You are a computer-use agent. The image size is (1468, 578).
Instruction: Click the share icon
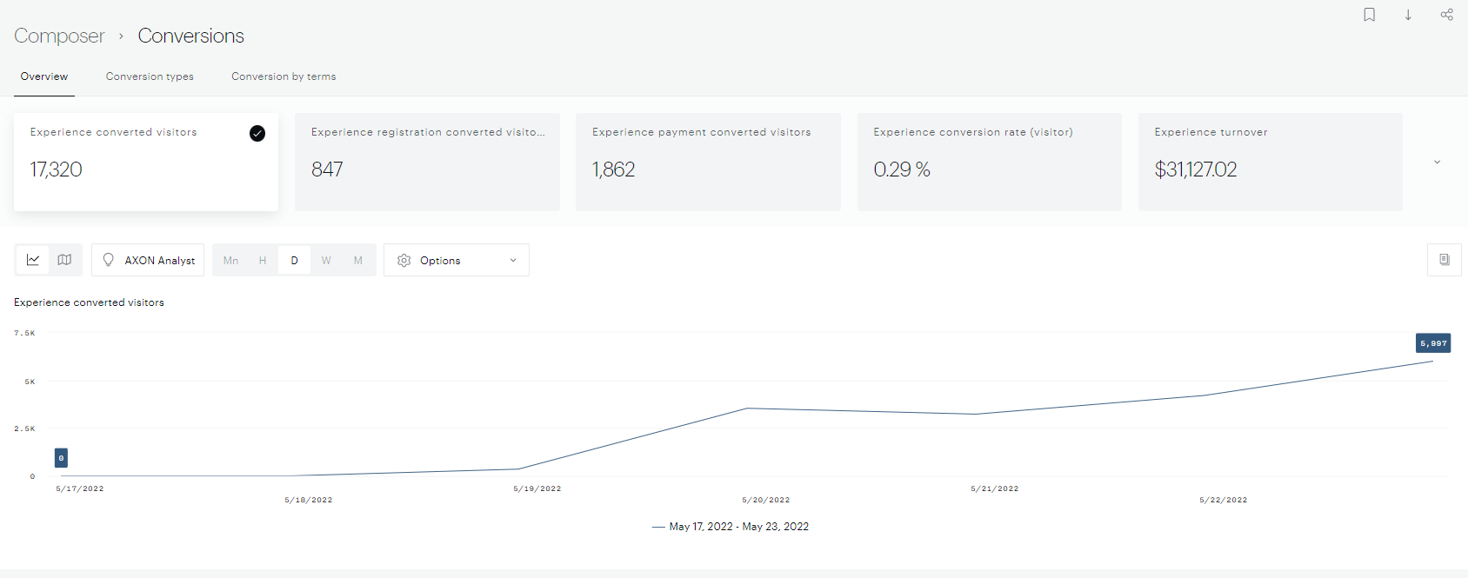pyautogui.click(x=1446, y=15)
